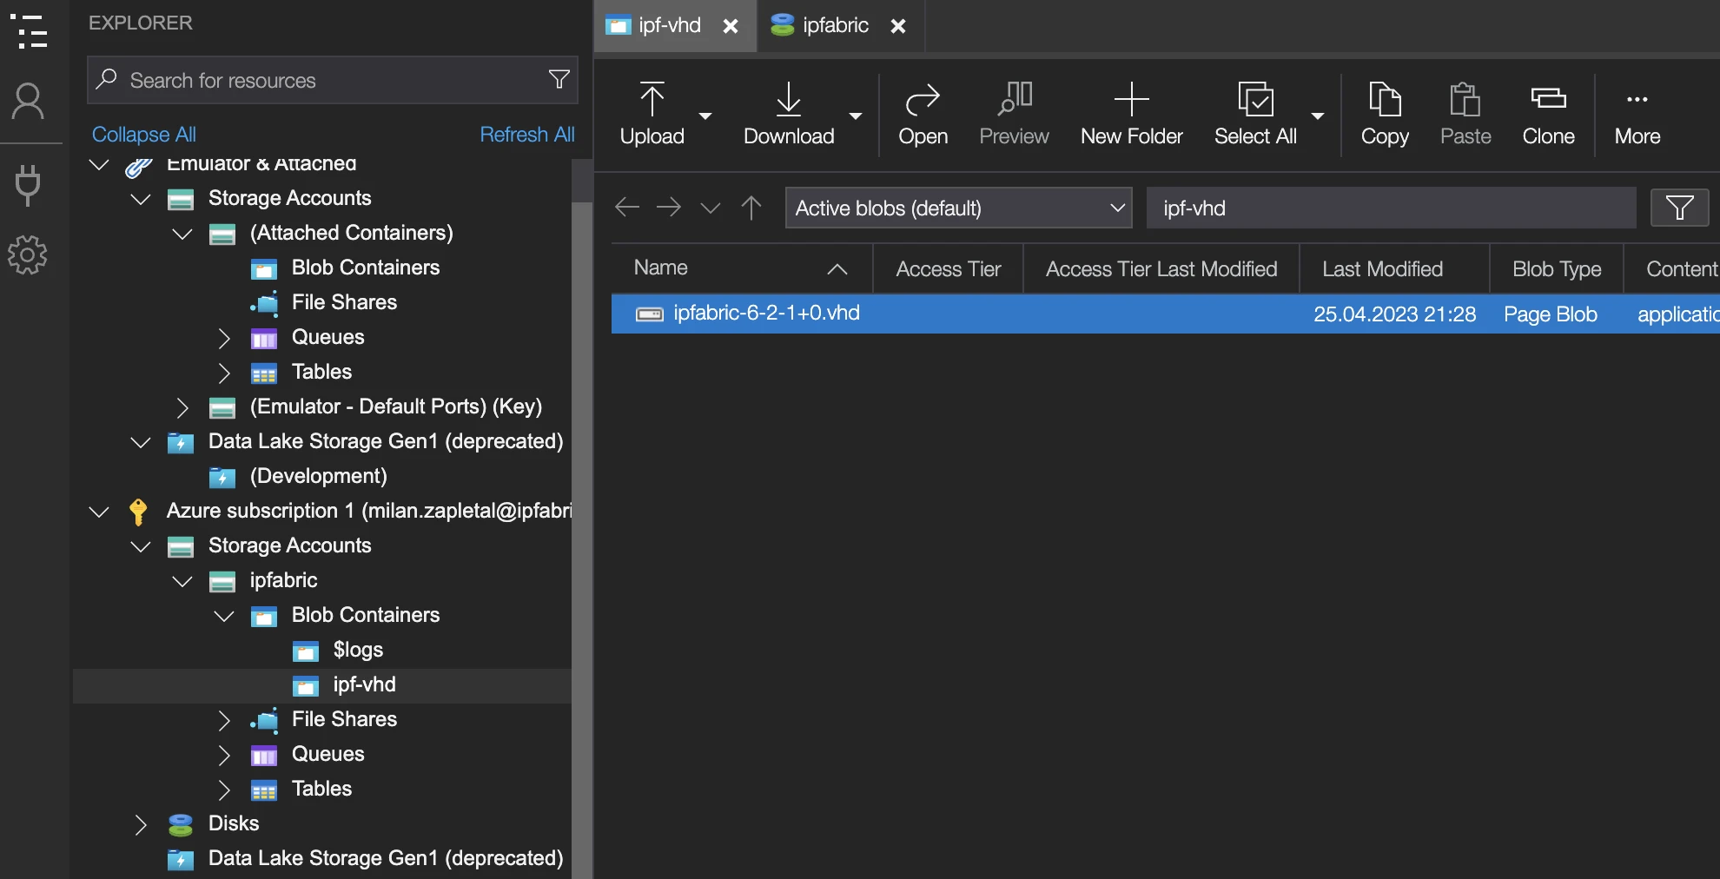This screenshot has height=879, width=1720.
Task: Open the Select All dropdown arrow
Action: click(x=1318, y=116)
